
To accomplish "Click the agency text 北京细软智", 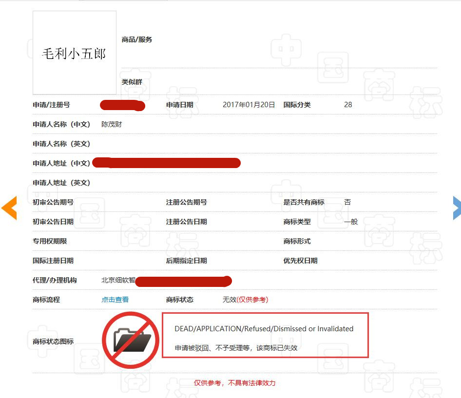I will pyautogui.click(x=118, y=280).
